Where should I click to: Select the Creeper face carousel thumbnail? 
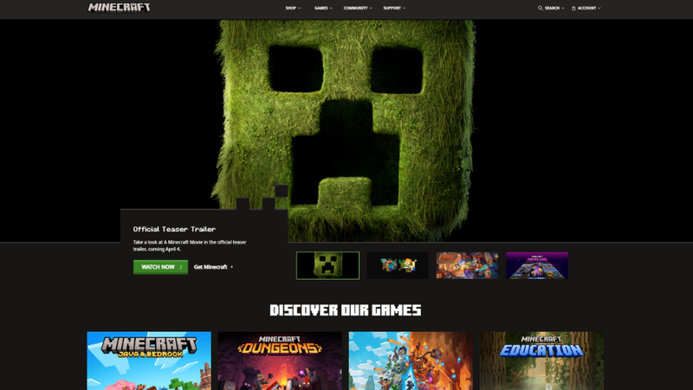(327, 265)
